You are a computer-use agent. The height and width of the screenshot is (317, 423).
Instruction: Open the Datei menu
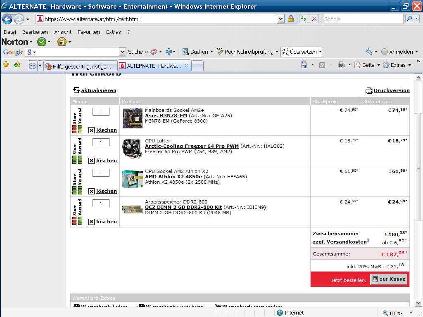tap(10, 32)
